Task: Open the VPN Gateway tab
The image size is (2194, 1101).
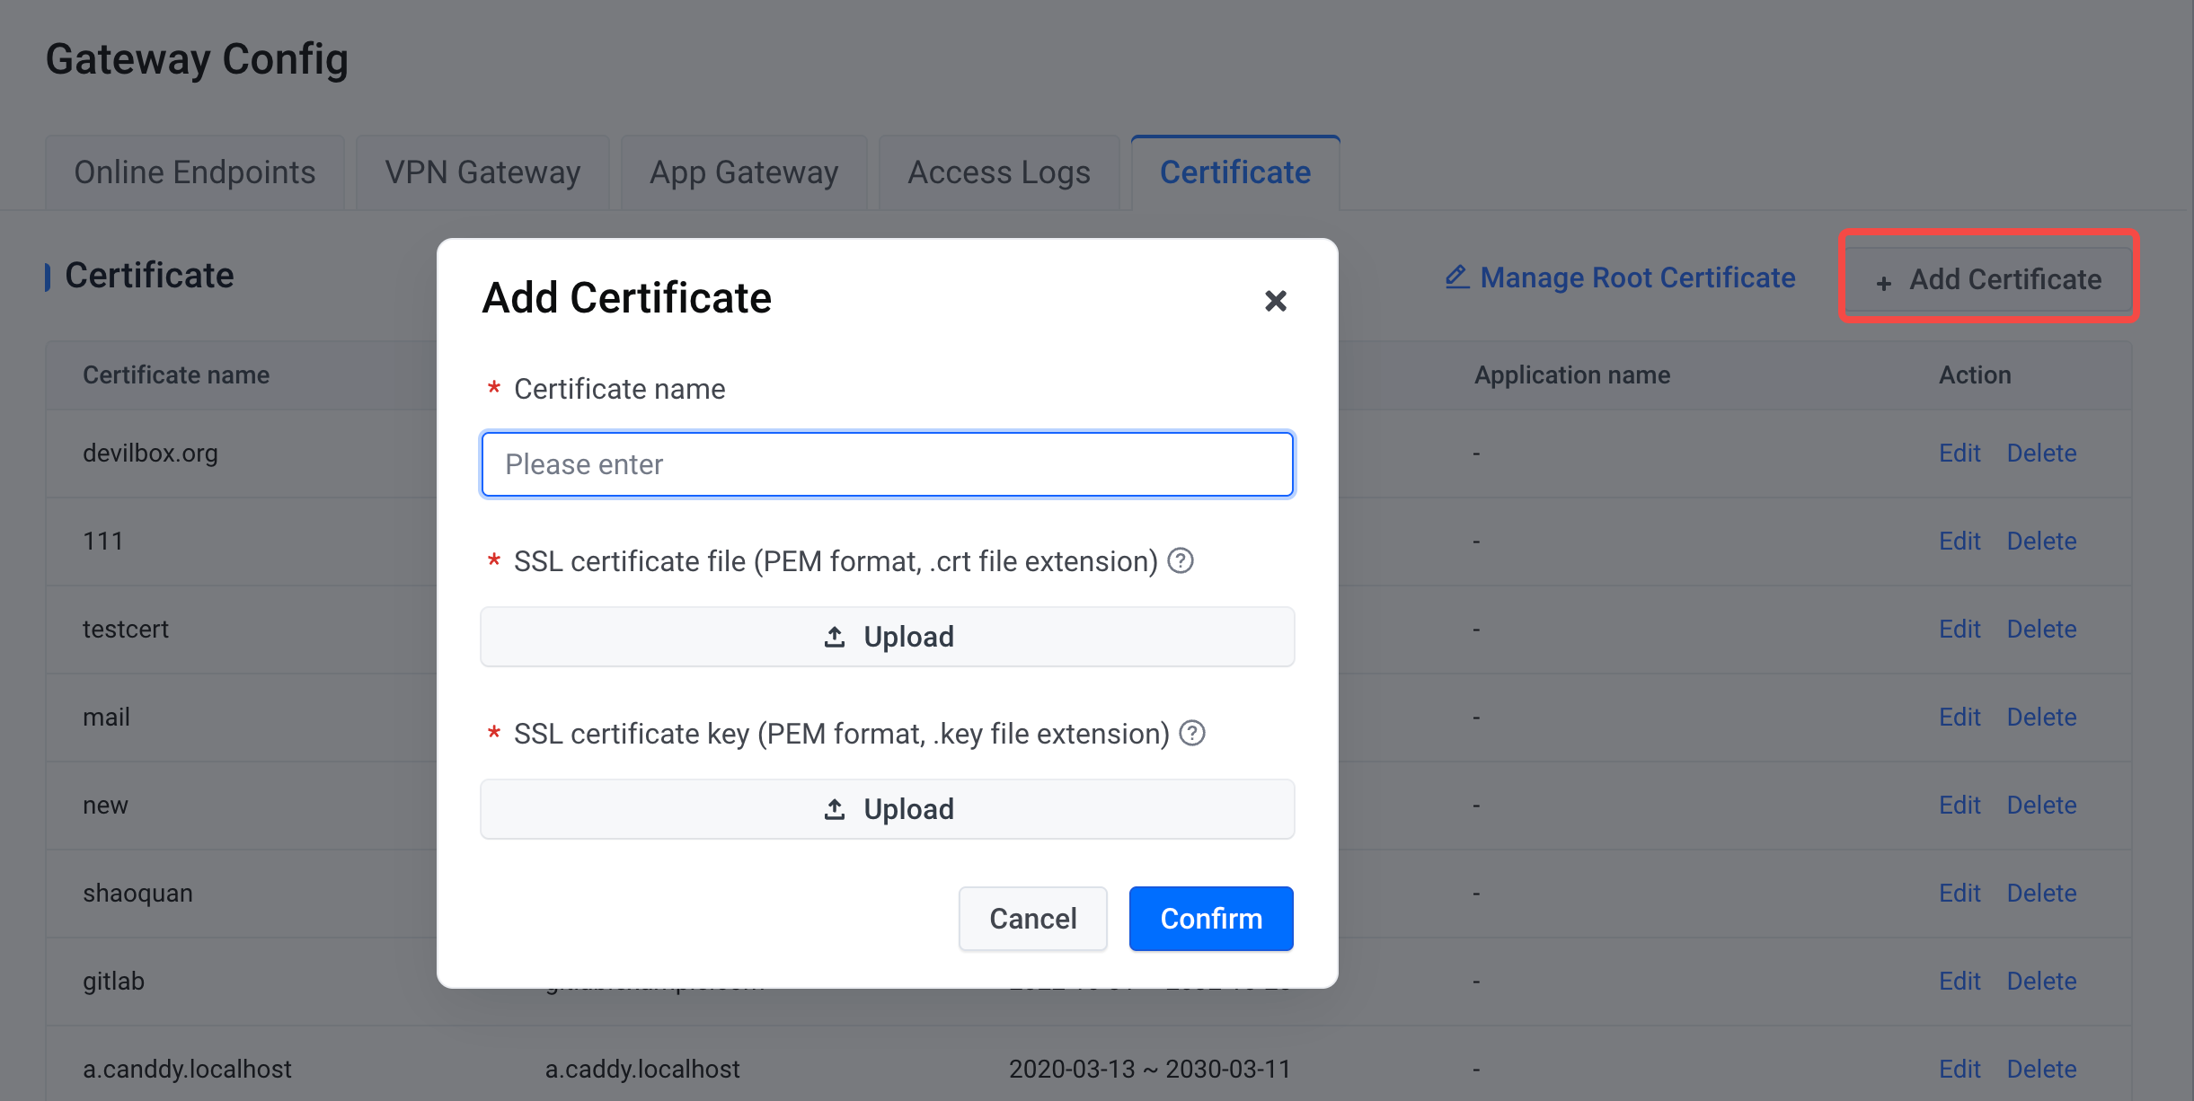Action: [x=482, y=172]
